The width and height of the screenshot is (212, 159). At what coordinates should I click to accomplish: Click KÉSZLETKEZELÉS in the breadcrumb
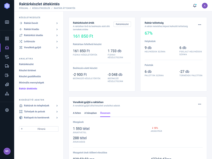pyautogui.click(x=41, y=8)
